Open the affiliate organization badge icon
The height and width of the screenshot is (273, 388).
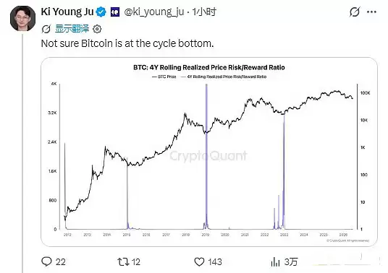(115, 12)
